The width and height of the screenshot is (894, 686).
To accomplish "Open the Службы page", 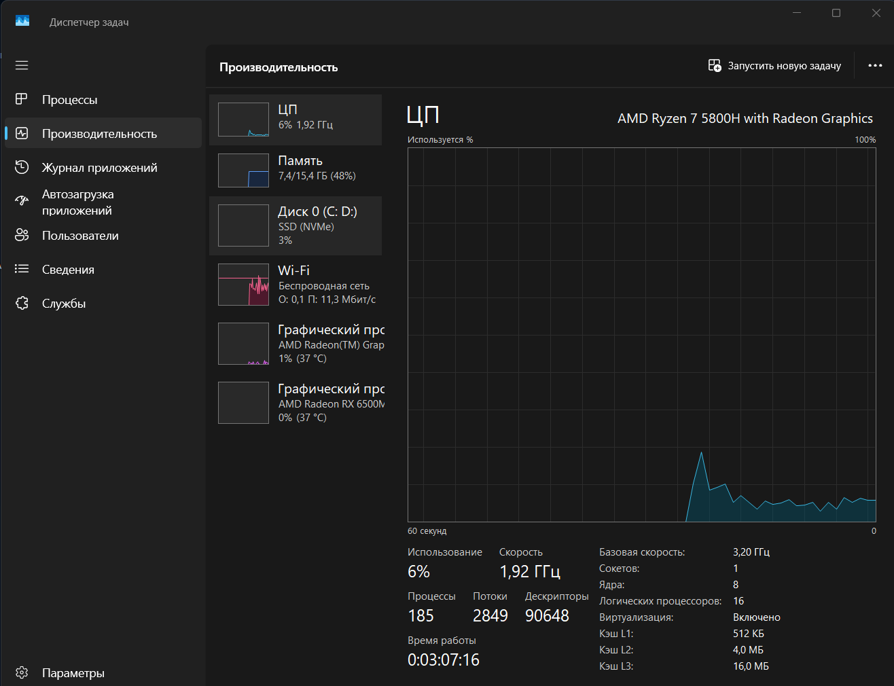I will [x=103, y=303].
